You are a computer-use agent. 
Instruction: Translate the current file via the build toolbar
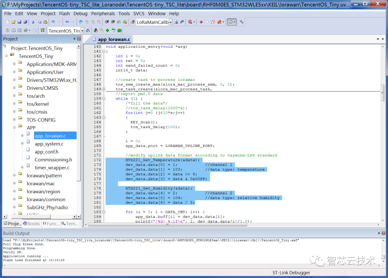[x=8, y=31]
